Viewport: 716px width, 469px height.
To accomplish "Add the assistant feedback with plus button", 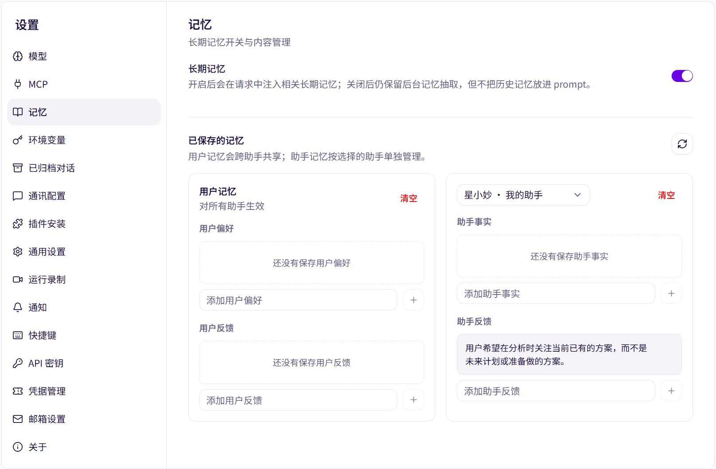I will click(x=671, y=391).
